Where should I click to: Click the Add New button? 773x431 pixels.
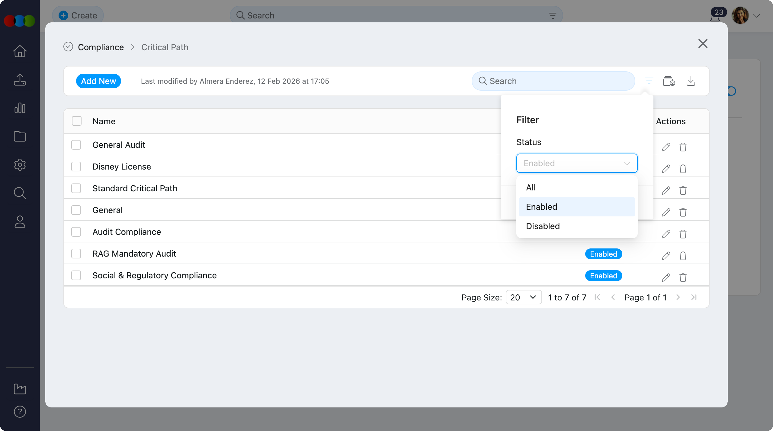[98, 81]
